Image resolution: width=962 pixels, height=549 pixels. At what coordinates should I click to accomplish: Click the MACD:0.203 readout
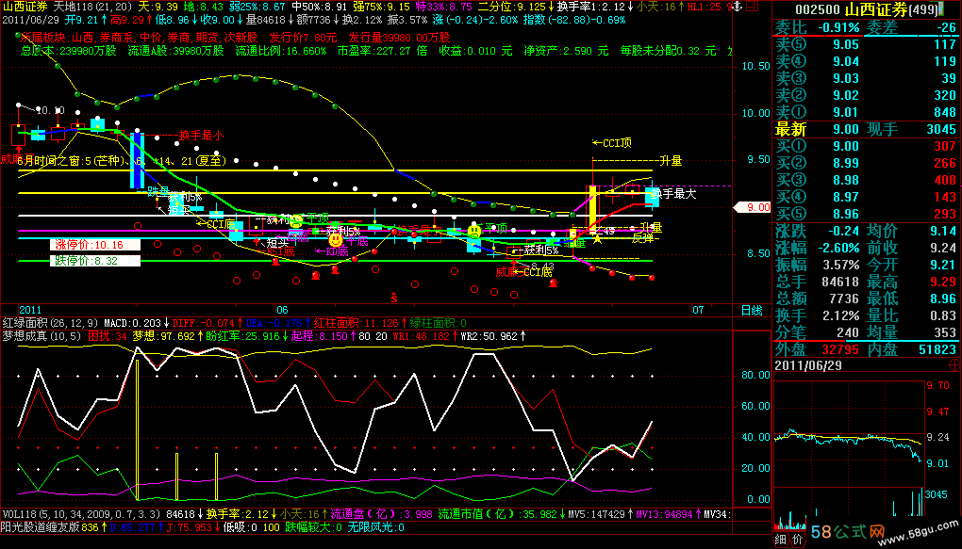click(135, 323)
